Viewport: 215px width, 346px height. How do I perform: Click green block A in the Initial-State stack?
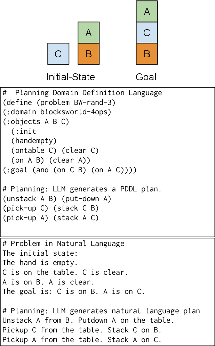pyautogui.click(x=88, y=33)
